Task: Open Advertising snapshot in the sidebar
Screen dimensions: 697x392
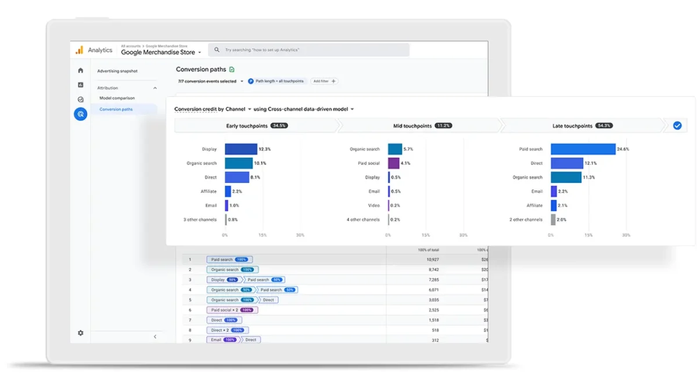Action: tap(117, 71)
